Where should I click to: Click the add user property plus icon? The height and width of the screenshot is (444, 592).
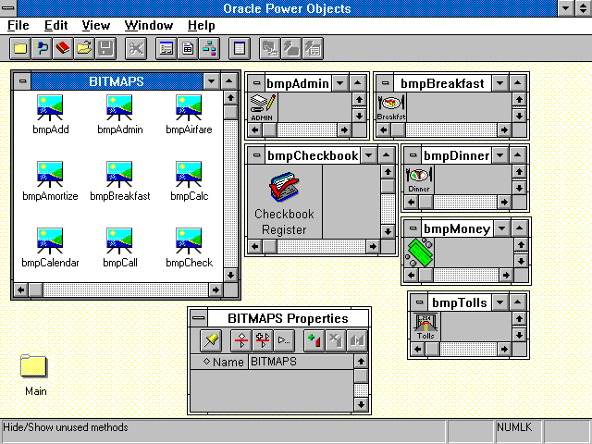[312, 340]
